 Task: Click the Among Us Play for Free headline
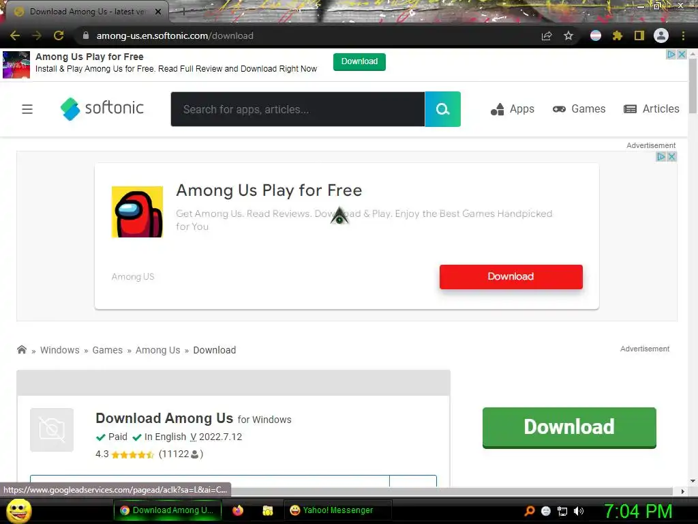(269, 190)
